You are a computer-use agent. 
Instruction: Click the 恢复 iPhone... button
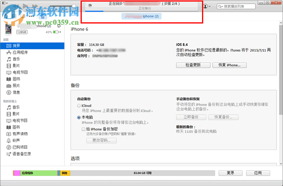(x=230, y=65)
